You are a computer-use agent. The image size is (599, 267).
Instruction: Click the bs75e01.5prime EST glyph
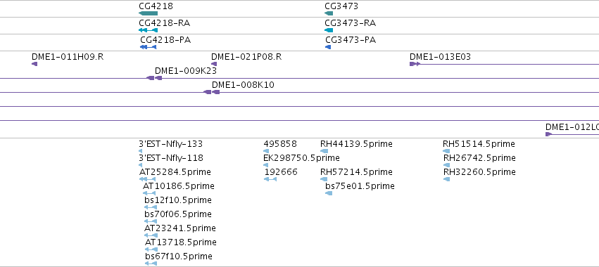click(x=329, y=193)
